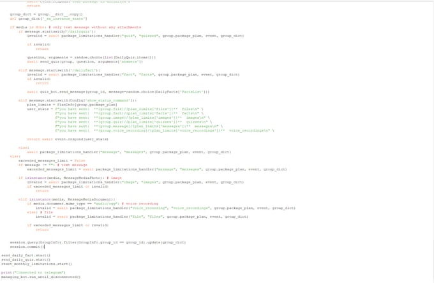Screen dimensions: 434x283
Task: Click the f-string line with plan_limits['voice_recordings']
Action: click(x=165, y=131)
